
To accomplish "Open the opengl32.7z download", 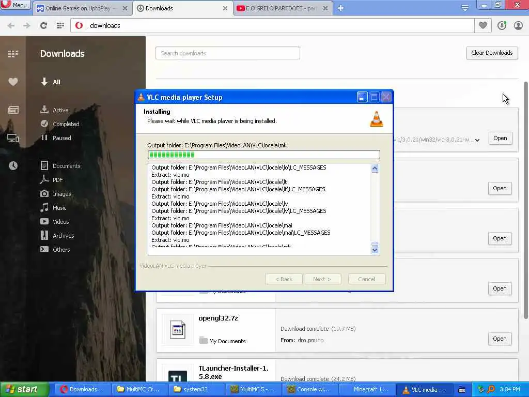I will (500, 339).
